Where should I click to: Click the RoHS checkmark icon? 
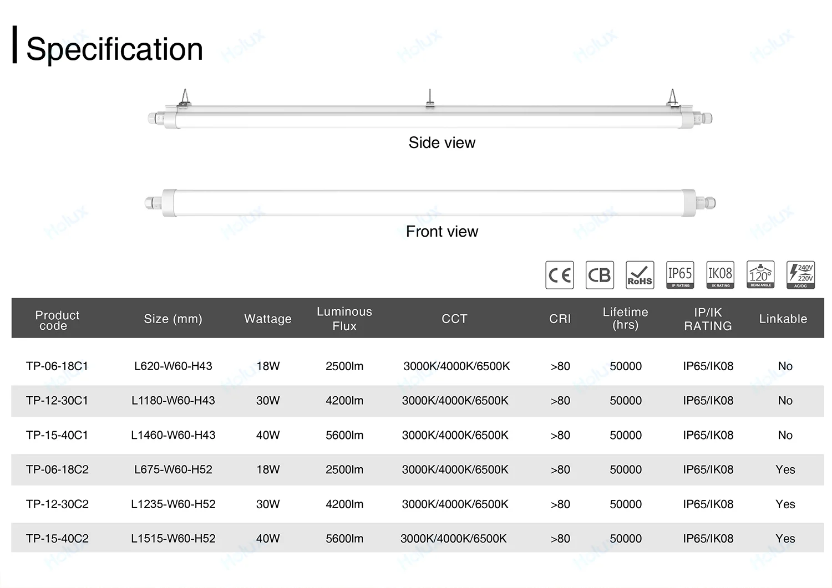(640, 275)
